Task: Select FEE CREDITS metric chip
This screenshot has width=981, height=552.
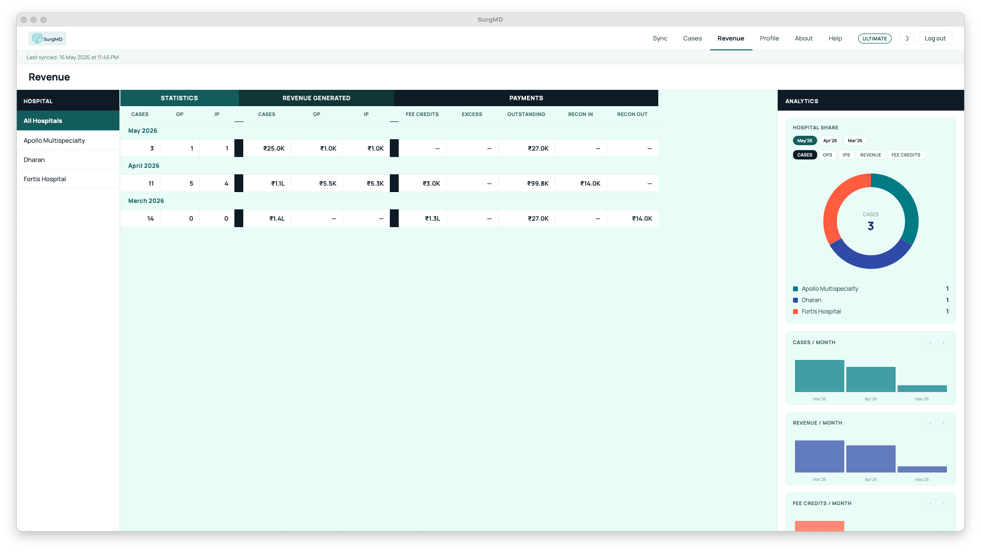Action: [x=906, y=155]
